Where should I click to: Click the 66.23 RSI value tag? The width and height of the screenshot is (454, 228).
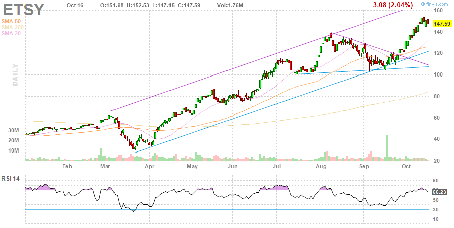(439, 192)
